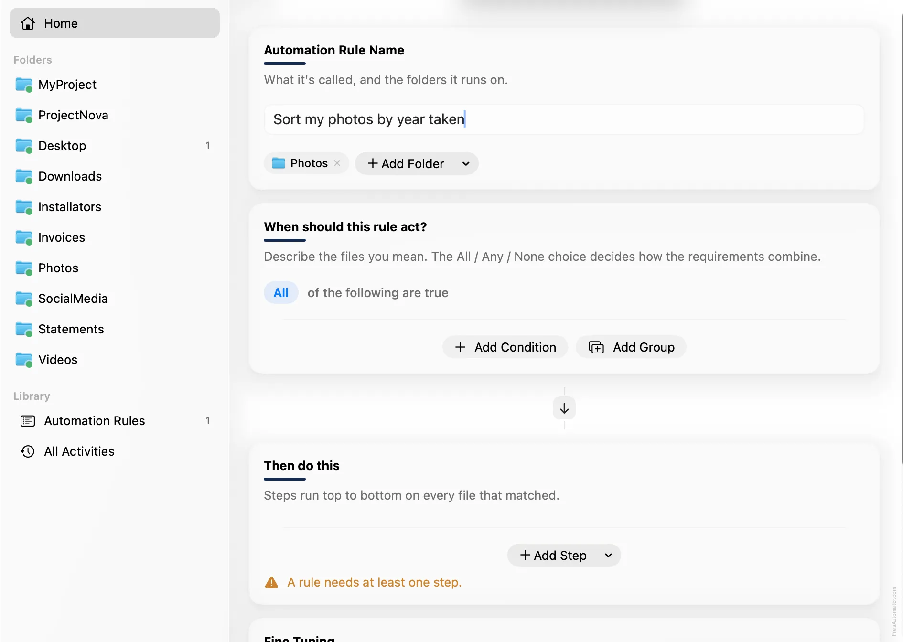
Task: Click the ProjectNova folder icon
Action: click(24, 115)
